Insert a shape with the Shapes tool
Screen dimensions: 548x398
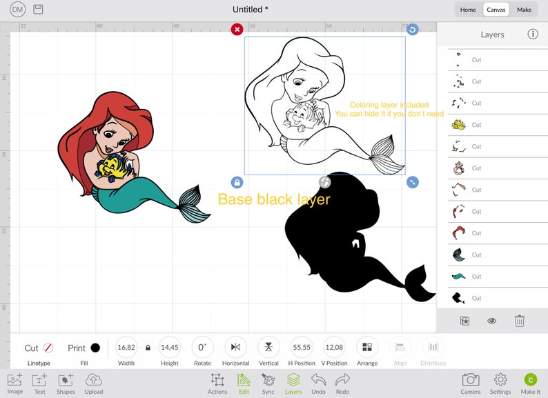[66, 384]
